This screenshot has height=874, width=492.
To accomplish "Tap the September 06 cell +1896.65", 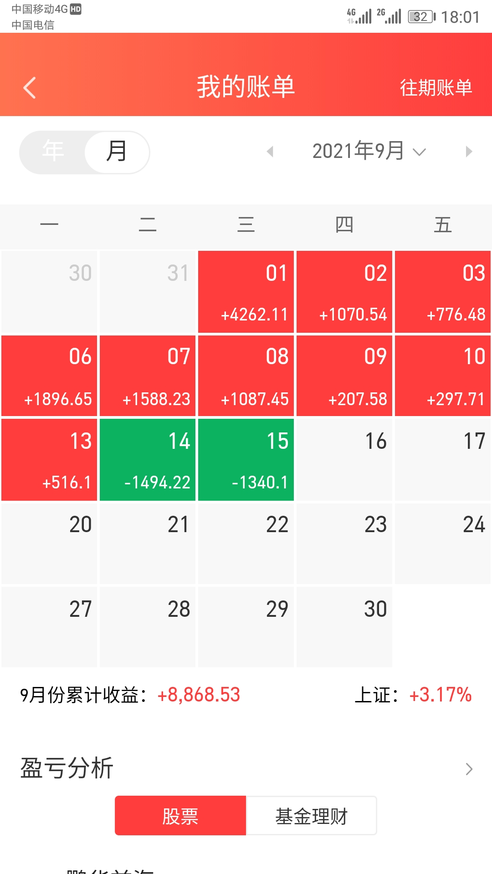I will 49,376.
